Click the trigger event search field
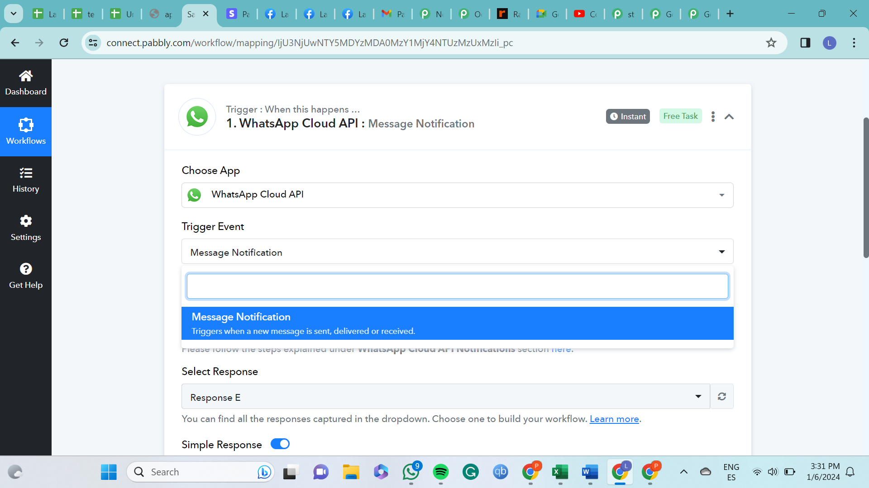 coord(457,286)
